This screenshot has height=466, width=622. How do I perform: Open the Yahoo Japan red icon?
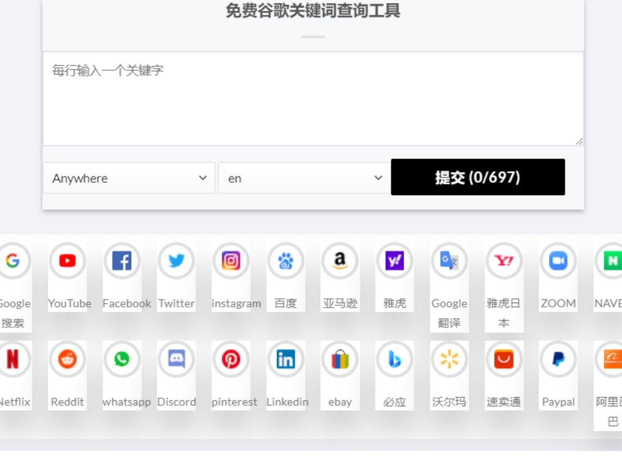[504, 261]
